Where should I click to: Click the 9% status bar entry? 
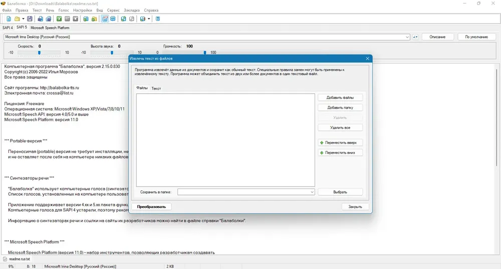tap(11, 266)
